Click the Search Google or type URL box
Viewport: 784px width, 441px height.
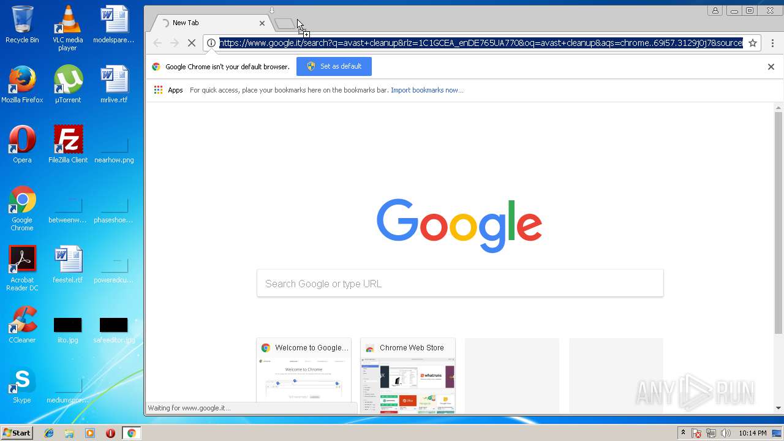pos(460,284)
